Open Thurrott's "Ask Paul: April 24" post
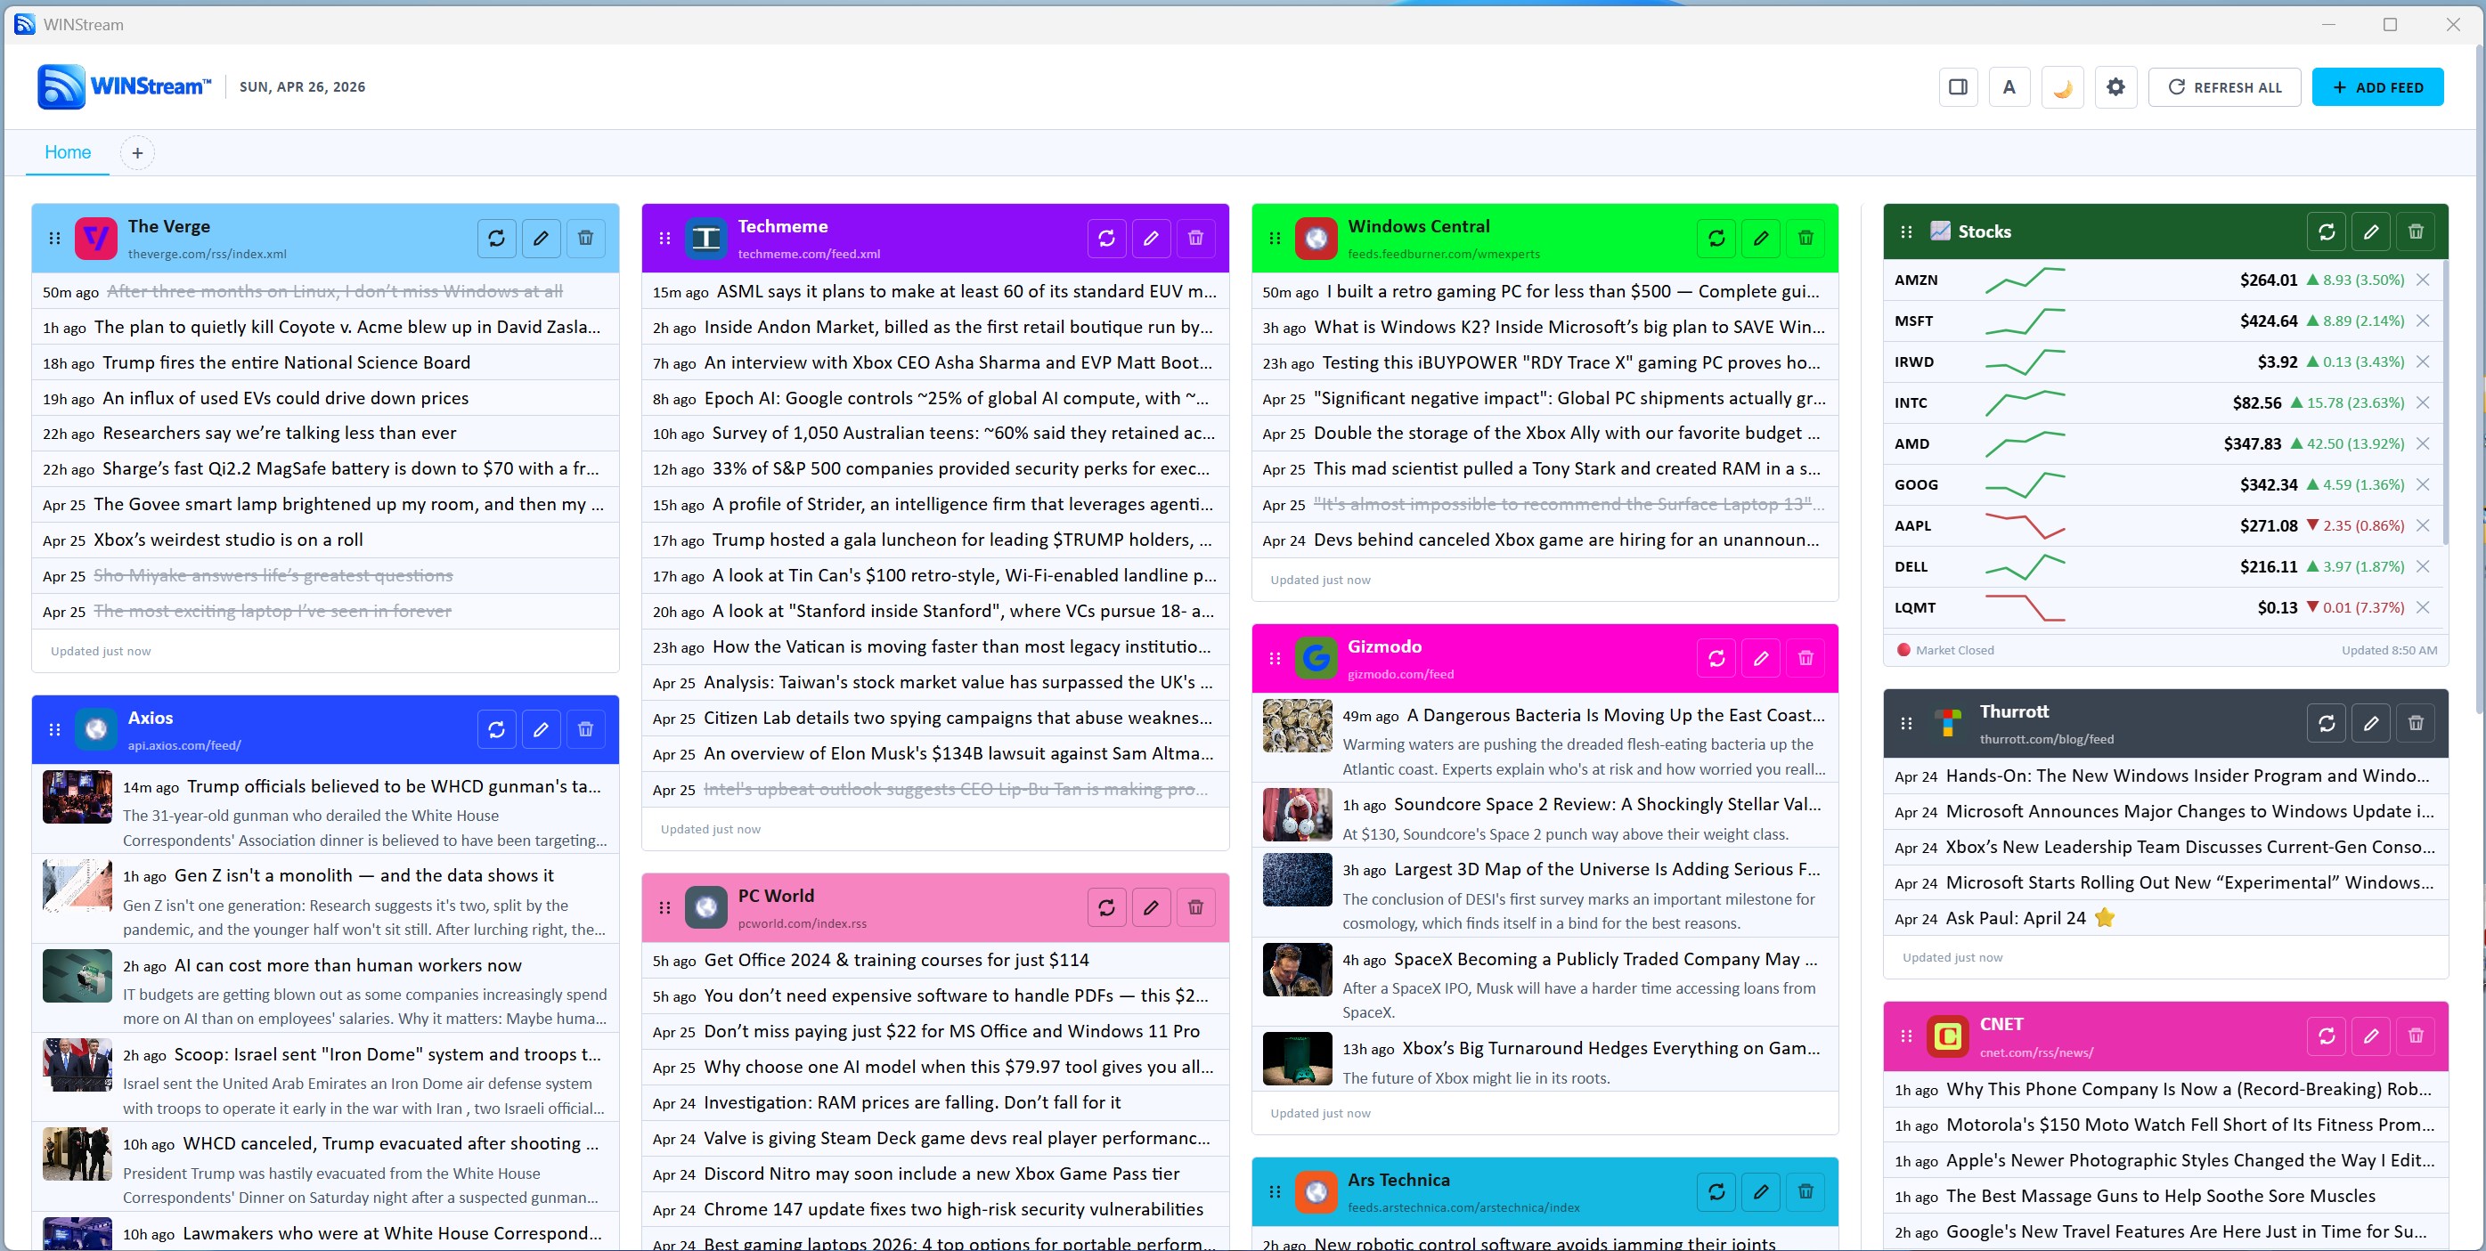Viewport: 2486px width, 1251px height. point(2016,918)
